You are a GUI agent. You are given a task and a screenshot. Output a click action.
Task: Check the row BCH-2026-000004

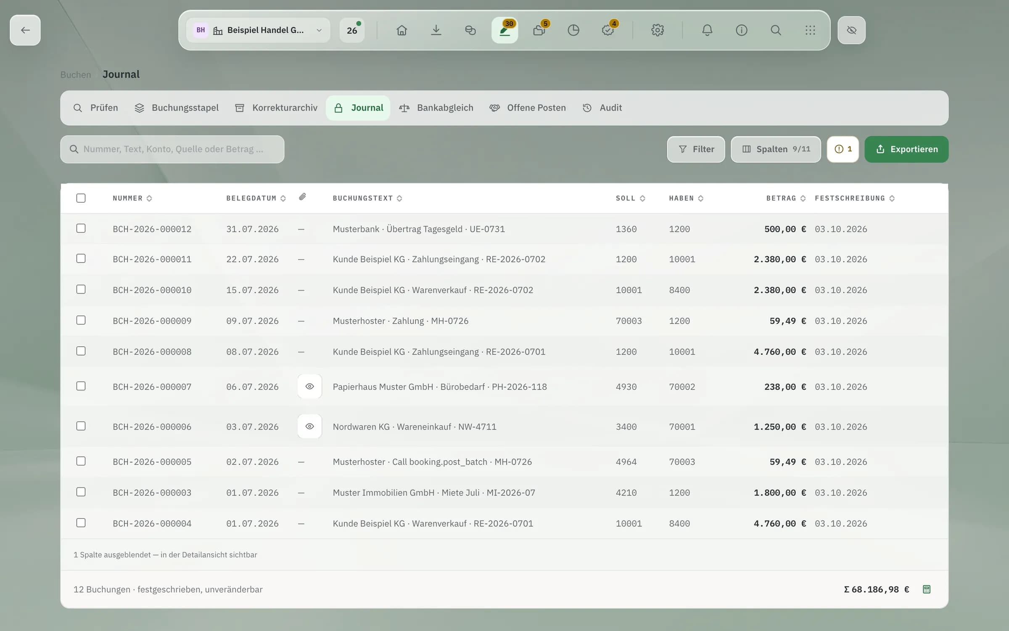coord(81,523)
